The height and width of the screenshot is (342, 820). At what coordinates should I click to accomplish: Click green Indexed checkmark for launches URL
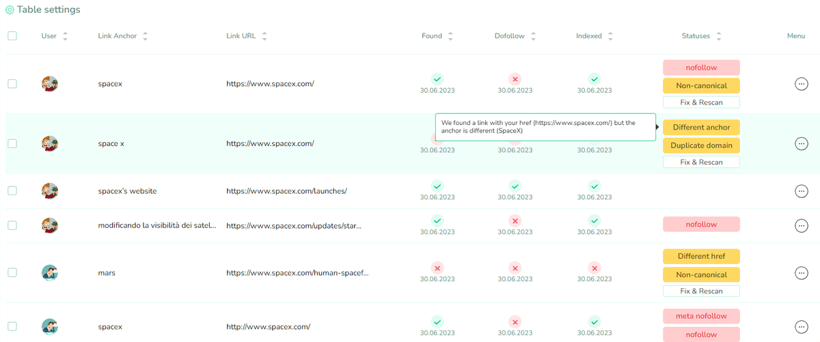[x=594, y=186]
